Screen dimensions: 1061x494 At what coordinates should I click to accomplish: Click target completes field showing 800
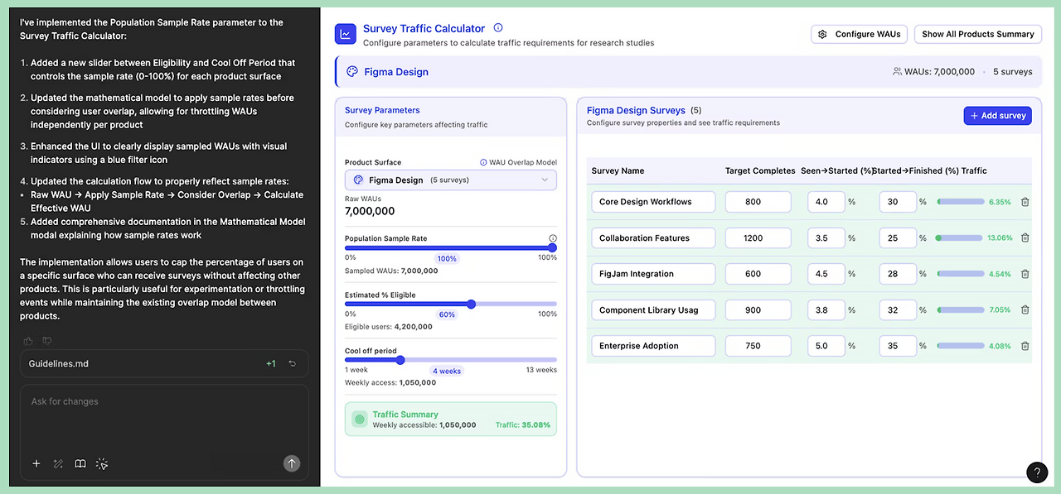coord(758,202)
